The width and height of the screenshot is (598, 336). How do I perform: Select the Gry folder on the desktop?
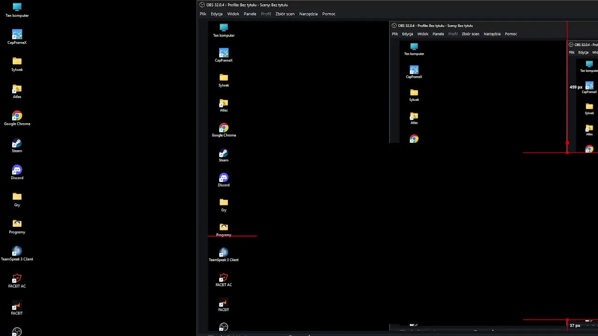pos(17,199)
